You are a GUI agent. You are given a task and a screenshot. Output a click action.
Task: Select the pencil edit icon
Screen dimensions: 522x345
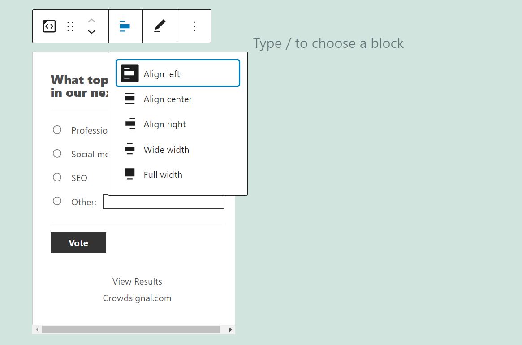pyautogui.click(x=160, y=26)
